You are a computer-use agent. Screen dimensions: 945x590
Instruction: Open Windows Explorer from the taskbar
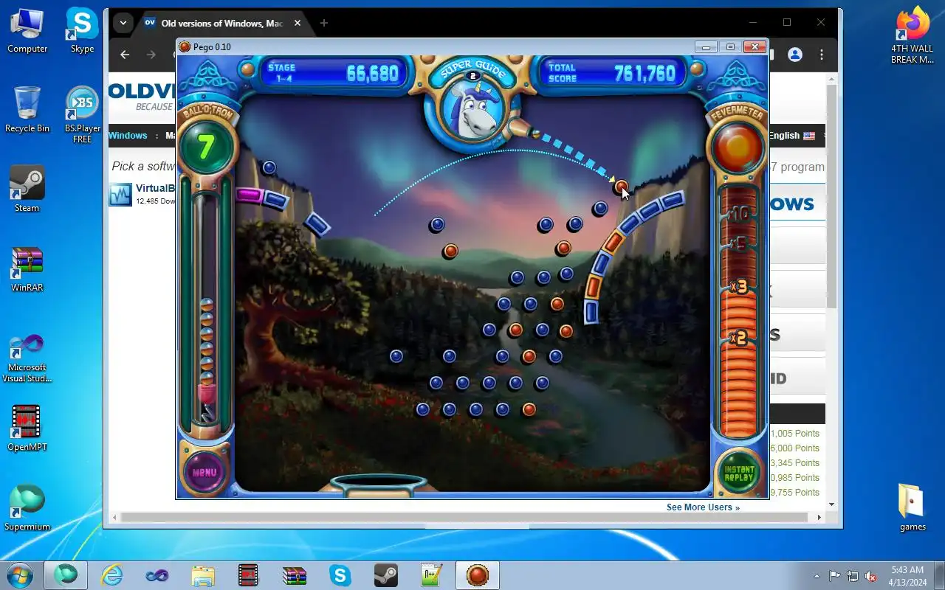click(x=203, y=575)
